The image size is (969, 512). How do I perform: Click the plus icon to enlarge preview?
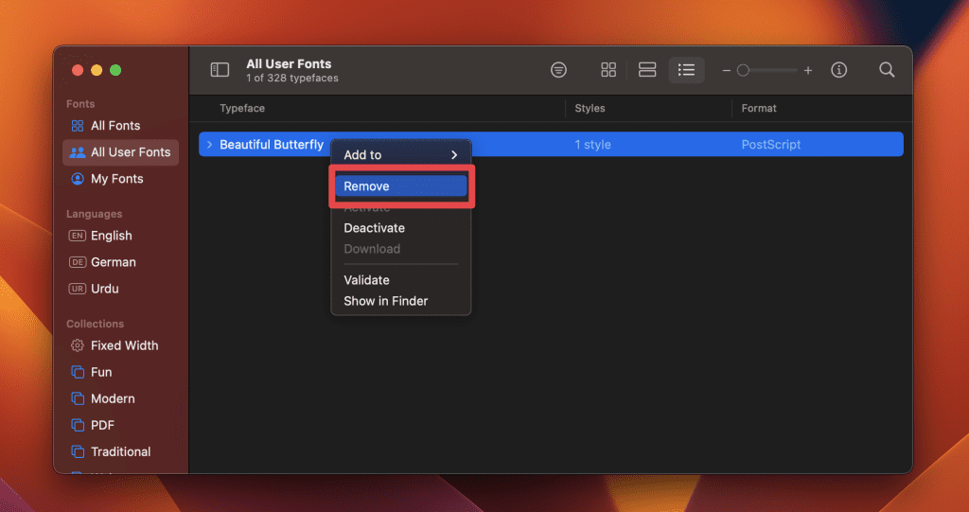point(808,71)
